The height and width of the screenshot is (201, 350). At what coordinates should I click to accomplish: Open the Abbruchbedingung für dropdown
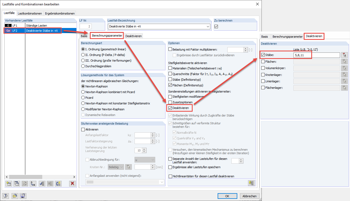pos(144,159)
